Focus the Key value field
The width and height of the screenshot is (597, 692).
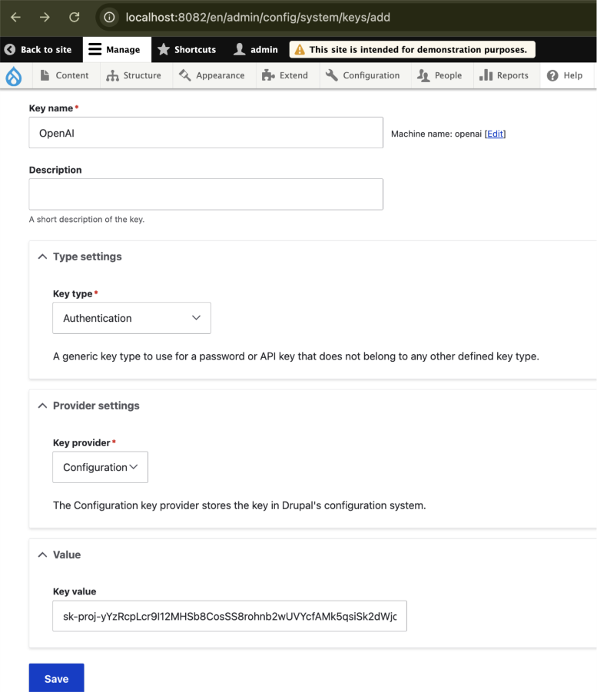[x=230, y=616]
